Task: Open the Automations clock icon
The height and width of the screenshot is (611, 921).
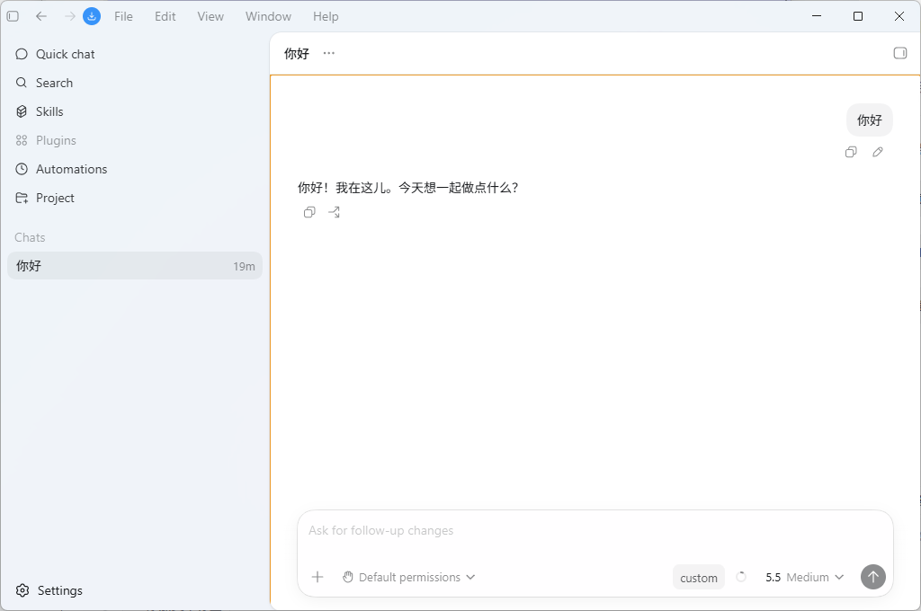Action: click(22, 169)
